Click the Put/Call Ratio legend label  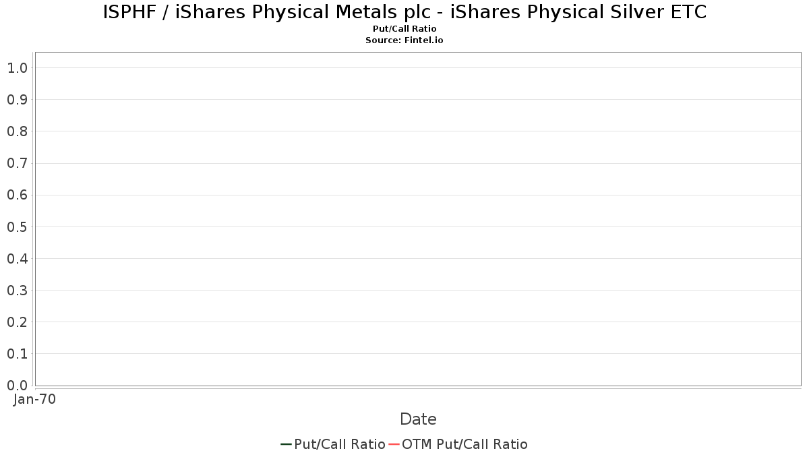pos(340,444)
